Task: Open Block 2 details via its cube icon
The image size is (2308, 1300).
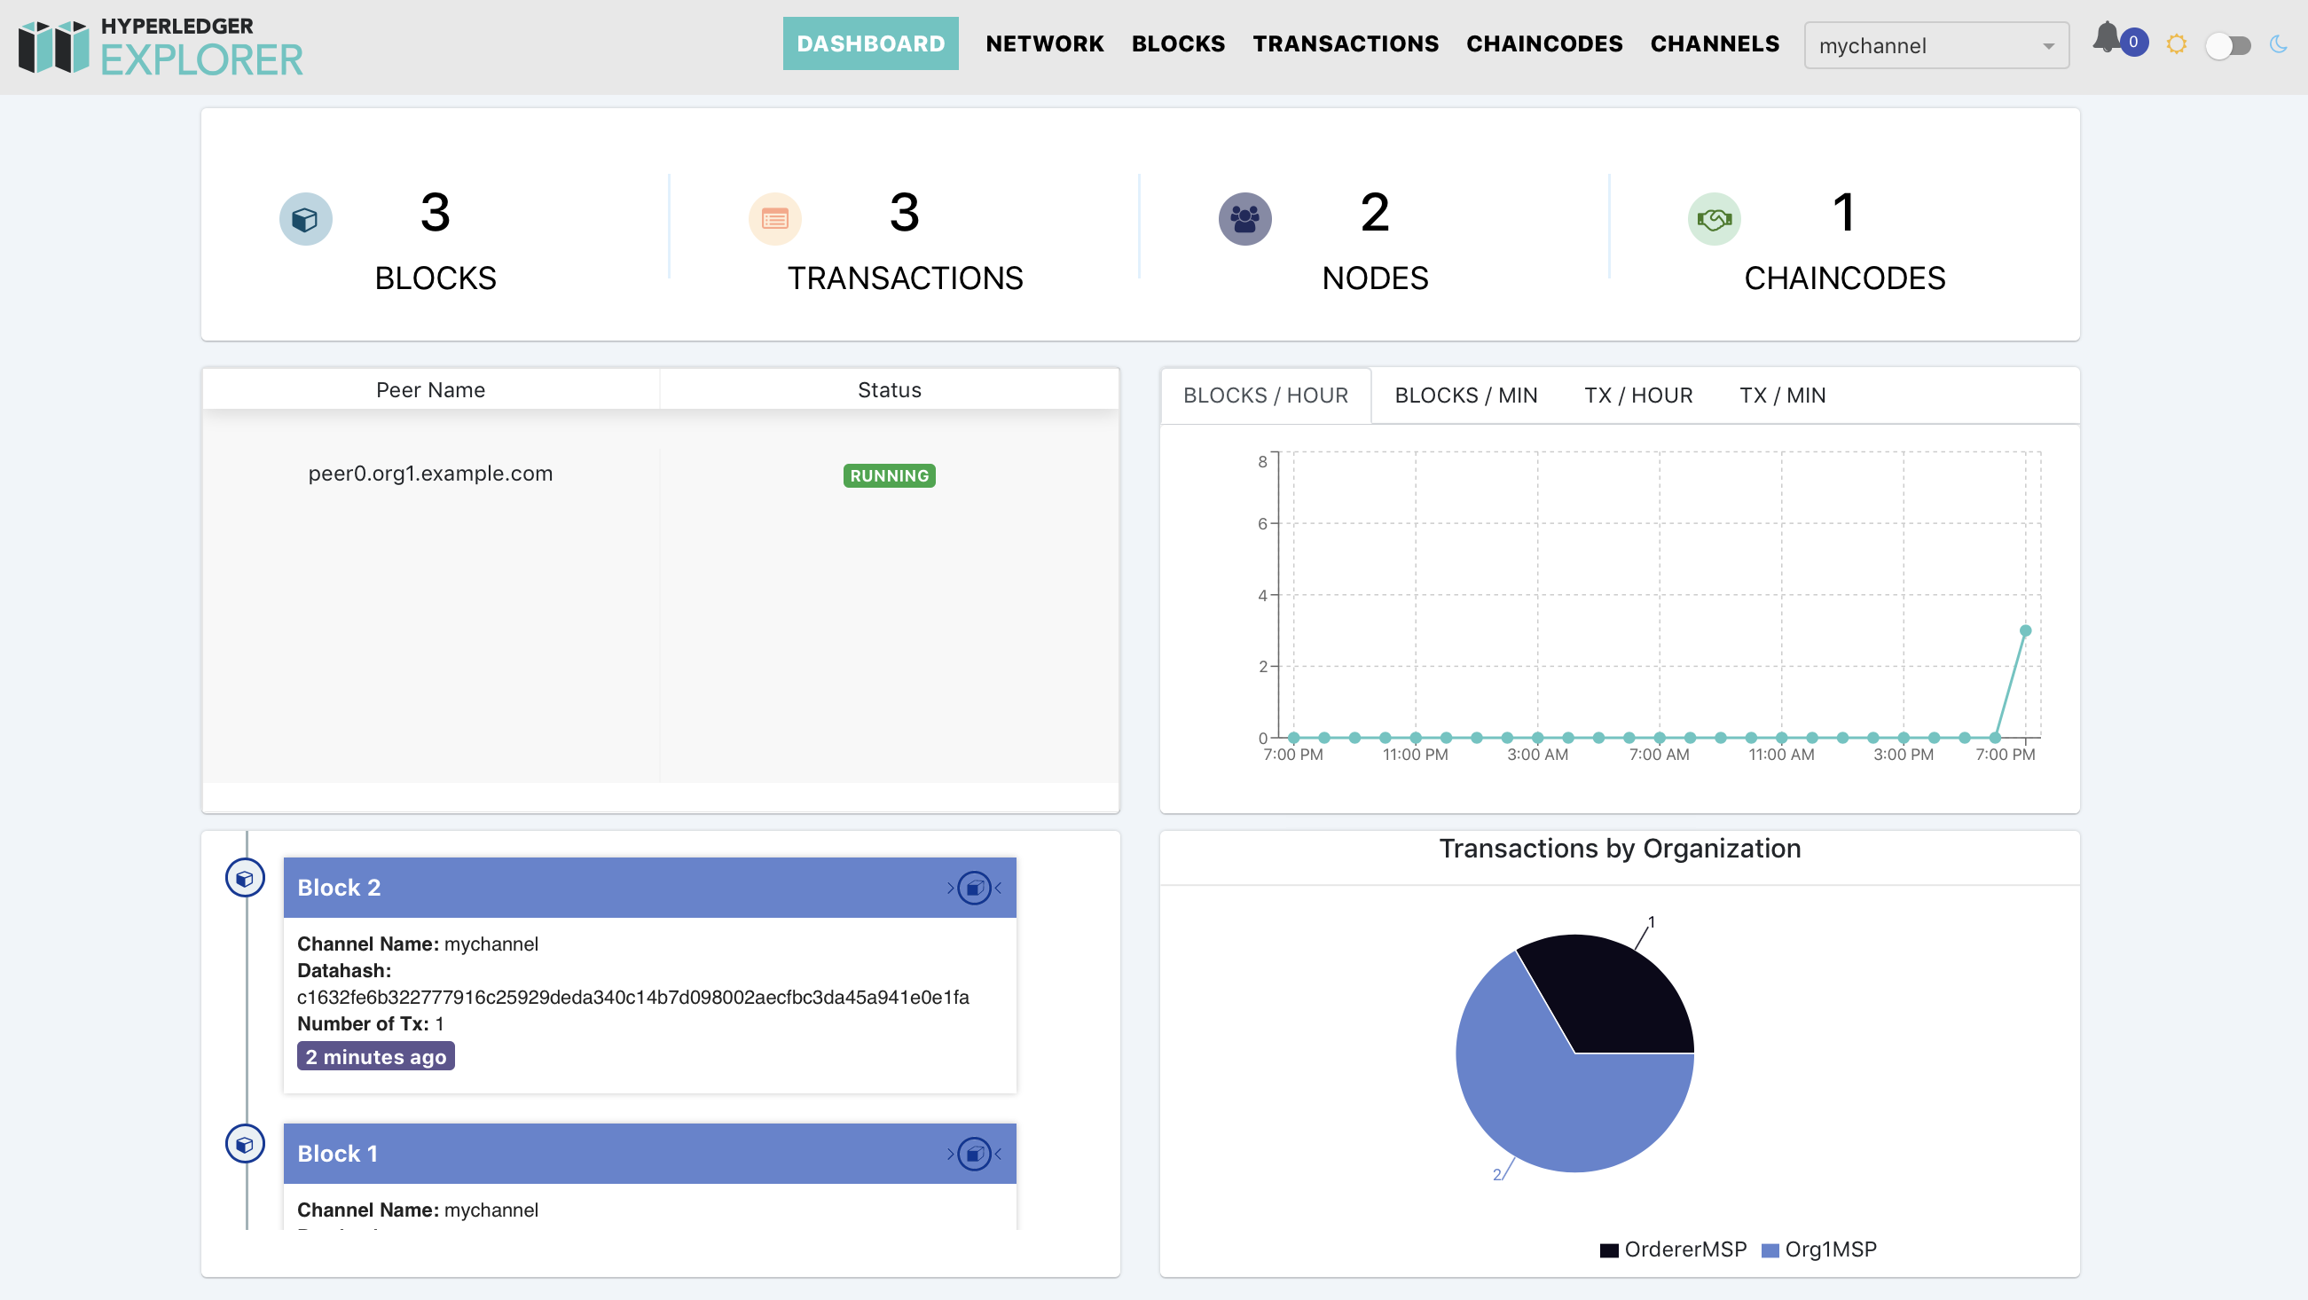Action: click(x=974, y=888)
